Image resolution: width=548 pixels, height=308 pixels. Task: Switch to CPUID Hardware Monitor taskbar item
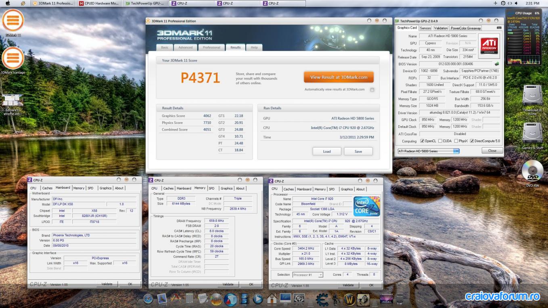pos(99,3)
